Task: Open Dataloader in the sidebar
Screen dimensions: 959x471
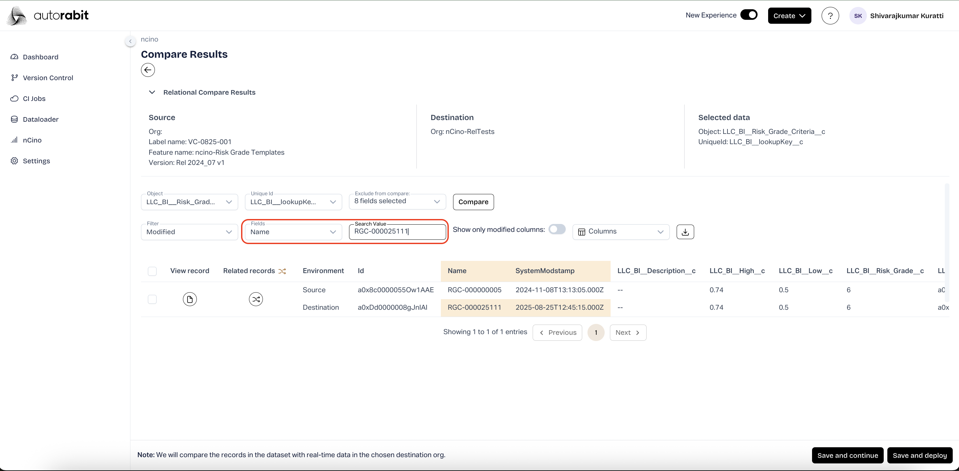Action: [x=41, y=119]
